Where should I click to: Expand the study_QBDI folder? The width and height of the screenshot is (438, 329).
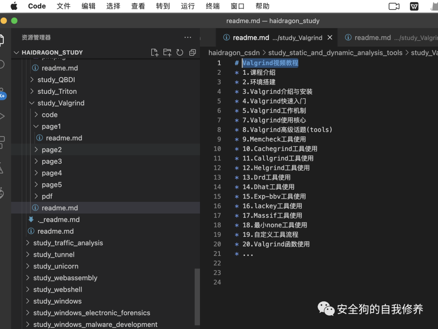(x=32, y=80)
